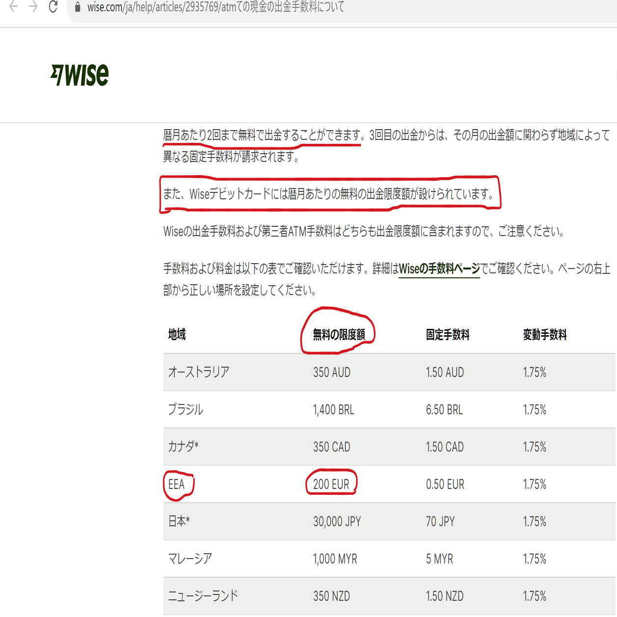Select the カナダ* row label
The image size is (617, 617).
(x=184, y=447)
